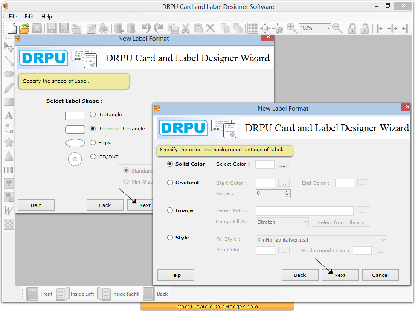415x311 pixels.
Task: Click the Align Center icon in toolbar
Action: [x=392, y=28]
